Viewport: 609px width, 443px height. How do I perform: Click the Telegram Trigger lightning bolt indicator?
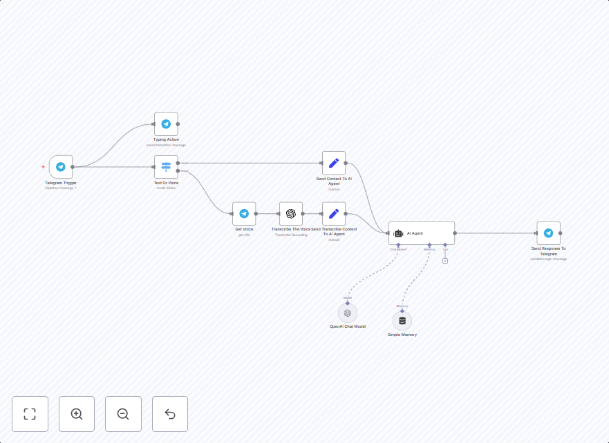click(43, 167)
